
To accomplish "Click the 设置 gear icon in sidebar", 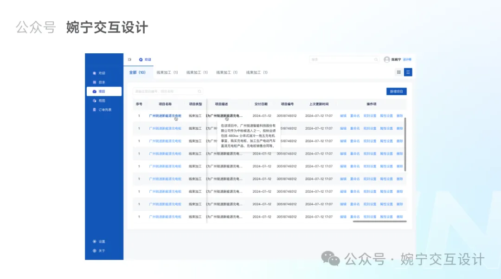I will (x=94, y=241).
